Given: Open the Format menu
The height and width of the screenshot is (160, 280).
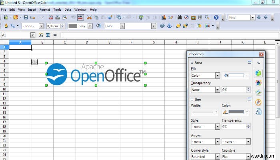Looking at the screenshot, I should (x=45, y=10).
